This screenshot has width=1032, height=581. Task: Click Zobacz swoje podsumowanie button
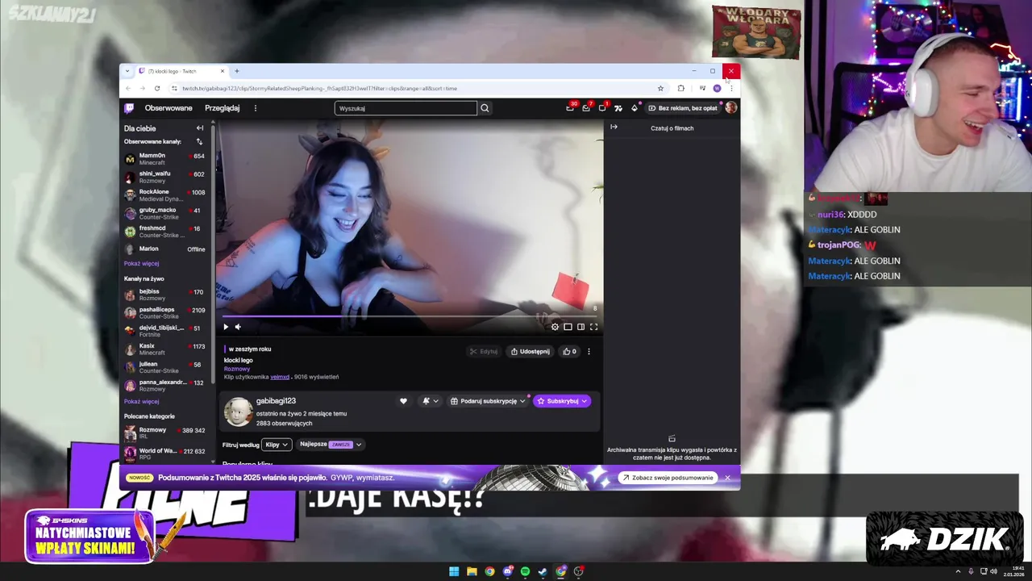[668, 478]
